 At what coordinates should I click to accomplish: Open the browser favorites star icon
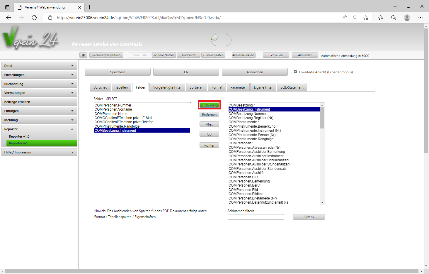point(380,18)
